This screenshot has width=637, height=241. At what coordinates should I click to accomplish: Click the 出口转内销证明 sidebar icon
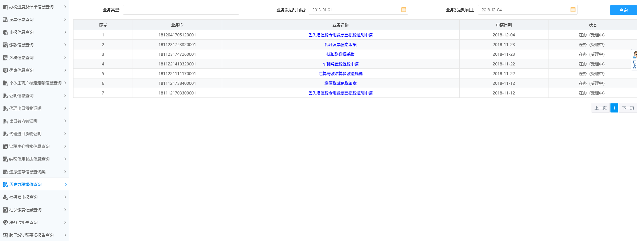[5, 121]
